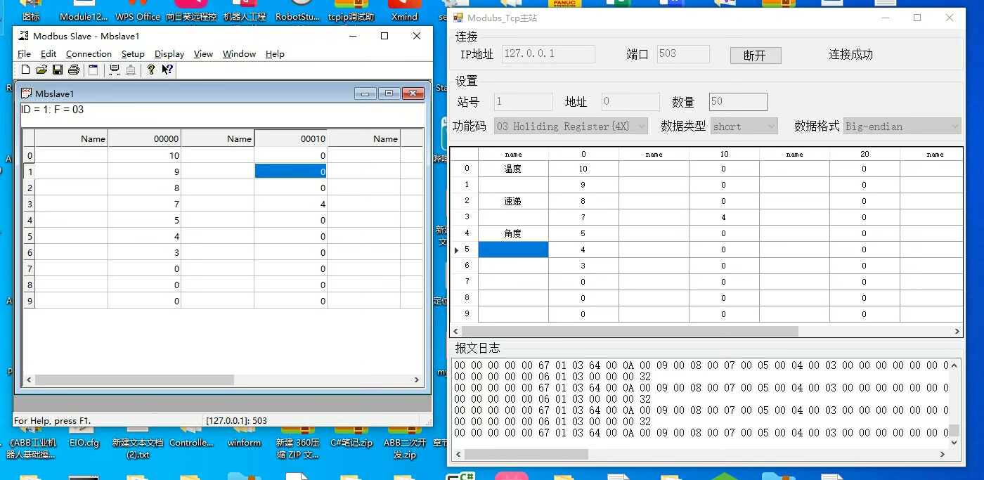The image size is (984, 480).
Task: Expand the 数据格式 Big-endian dropdown
Action: (902, 127)
